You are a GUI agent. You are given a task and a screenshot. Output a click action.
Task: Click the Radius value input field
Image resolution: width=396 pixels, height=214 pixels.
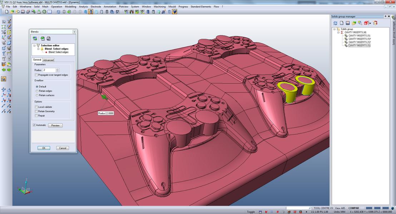click(x=49, y=70)
